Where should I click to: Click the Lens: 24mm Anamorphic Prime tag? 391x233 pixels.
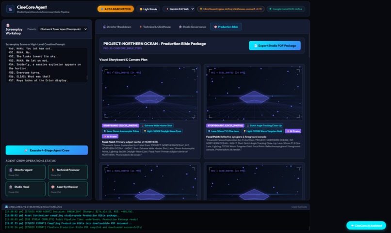[121, 131]
